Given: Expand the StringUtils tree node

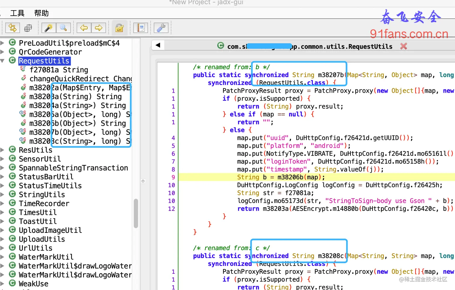Looking at the screenshot, I should (2, 194).
